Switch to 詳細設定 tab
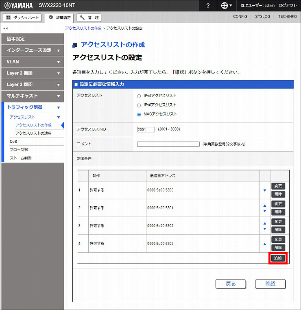 (59, 18)
